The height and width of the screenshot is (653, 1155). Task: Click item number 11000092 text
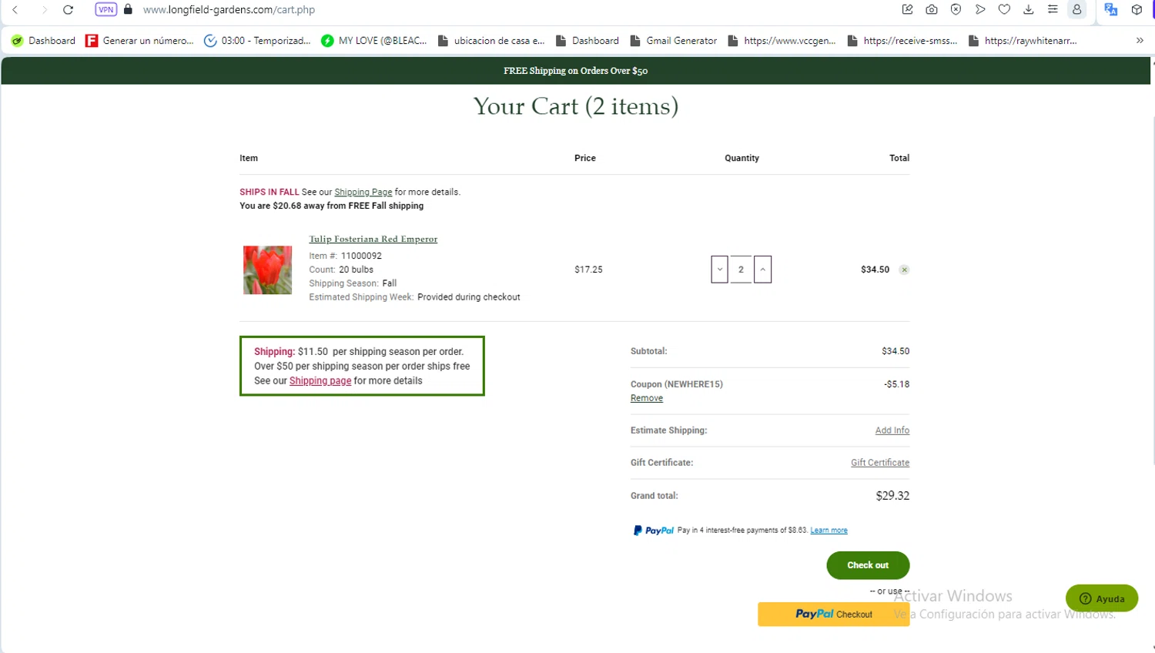(x=361, y=256)
